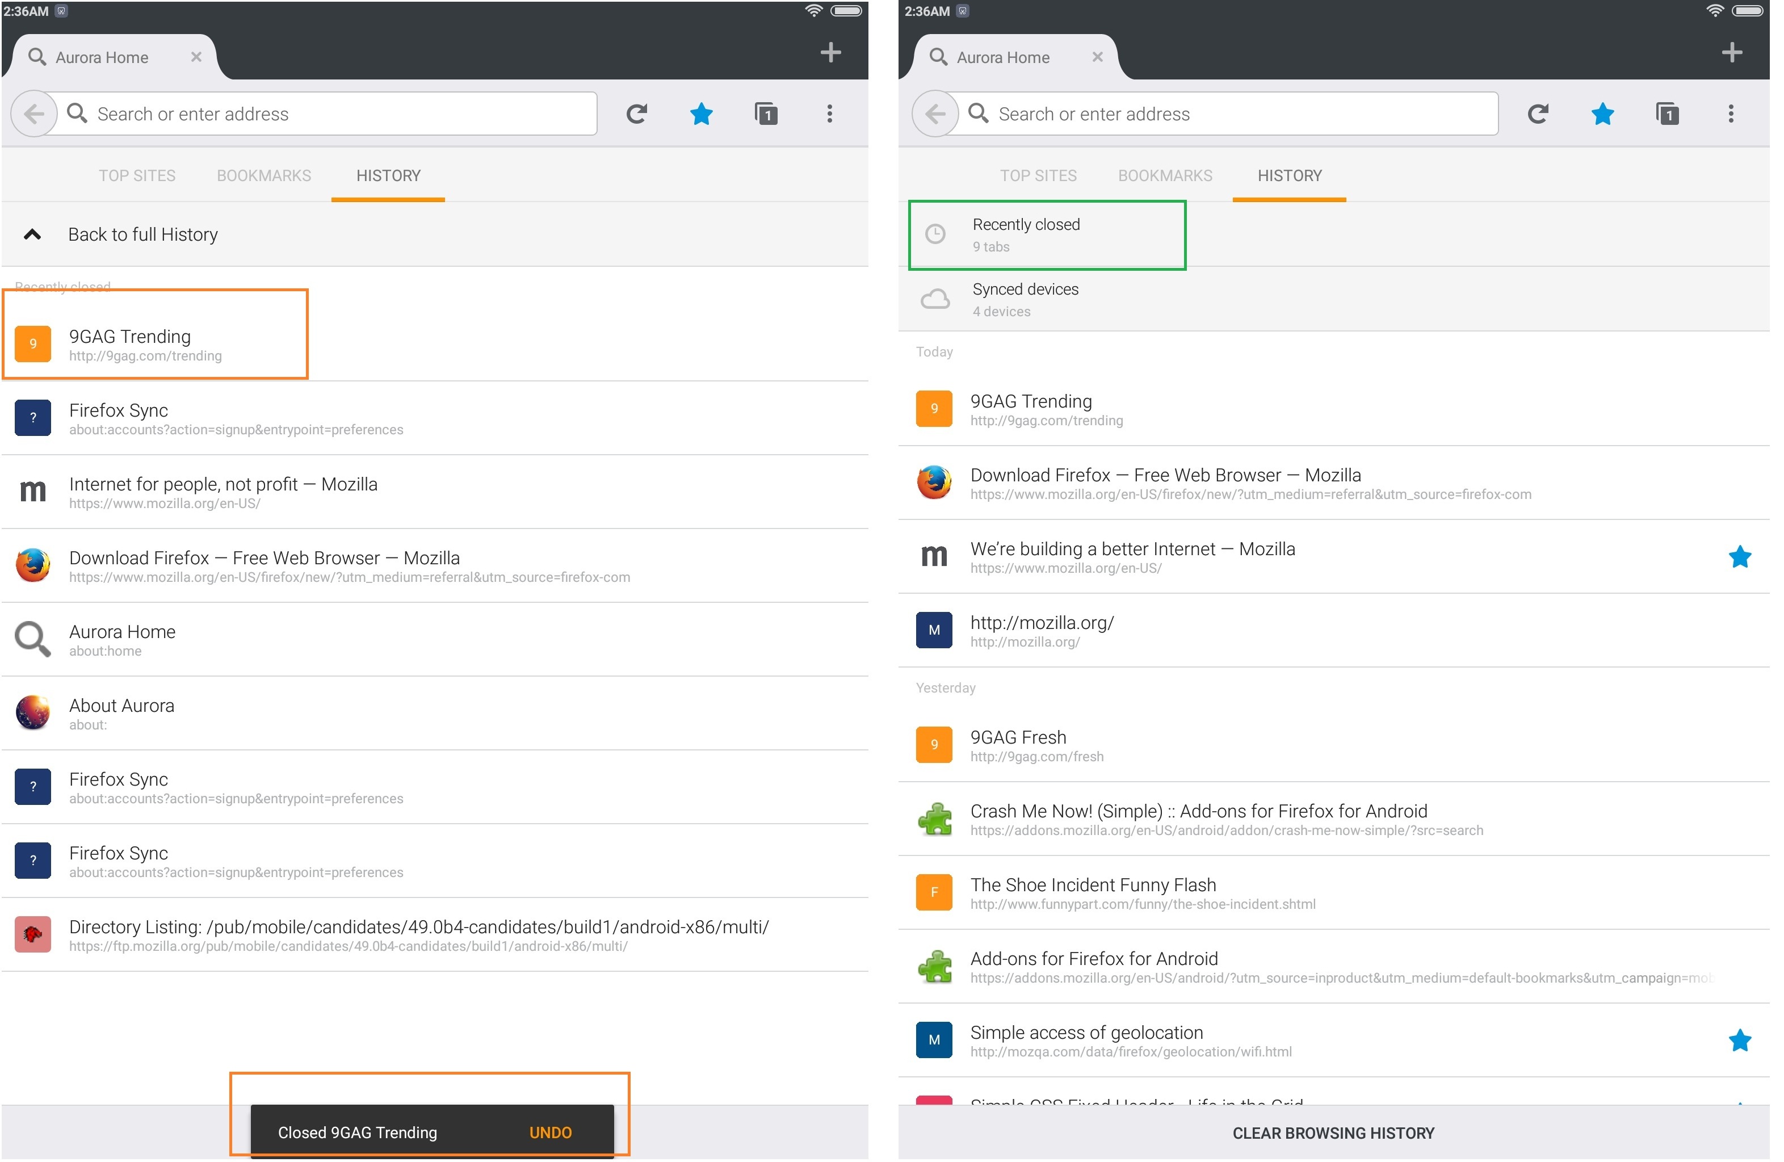
Task: Open tabs counter in right screenshot
Action: (x=1667, y=114)
